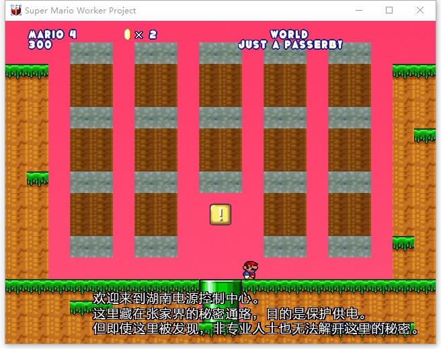Click the Mario character sprite
This screenshot has width=441, height=349.
pyautogui.click(x=250, y=270)
